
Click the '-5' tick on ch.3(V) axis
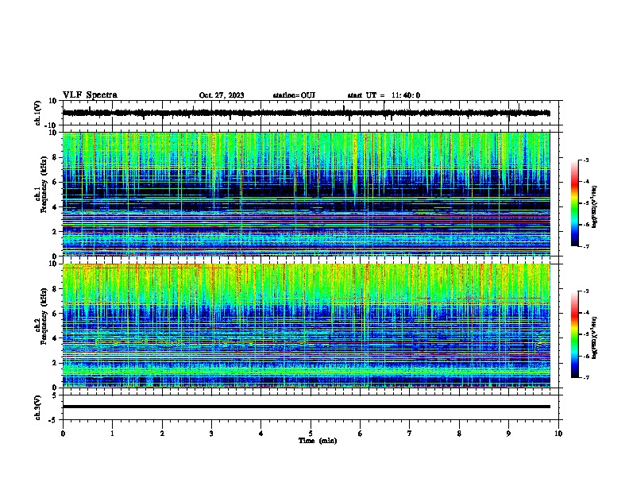pyautogui.click(x=53, y=420)
